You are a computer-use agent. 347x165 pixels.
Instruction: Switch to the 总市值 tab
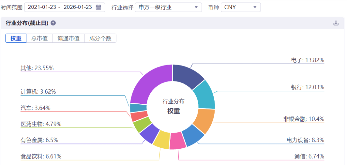click(40, 38)
